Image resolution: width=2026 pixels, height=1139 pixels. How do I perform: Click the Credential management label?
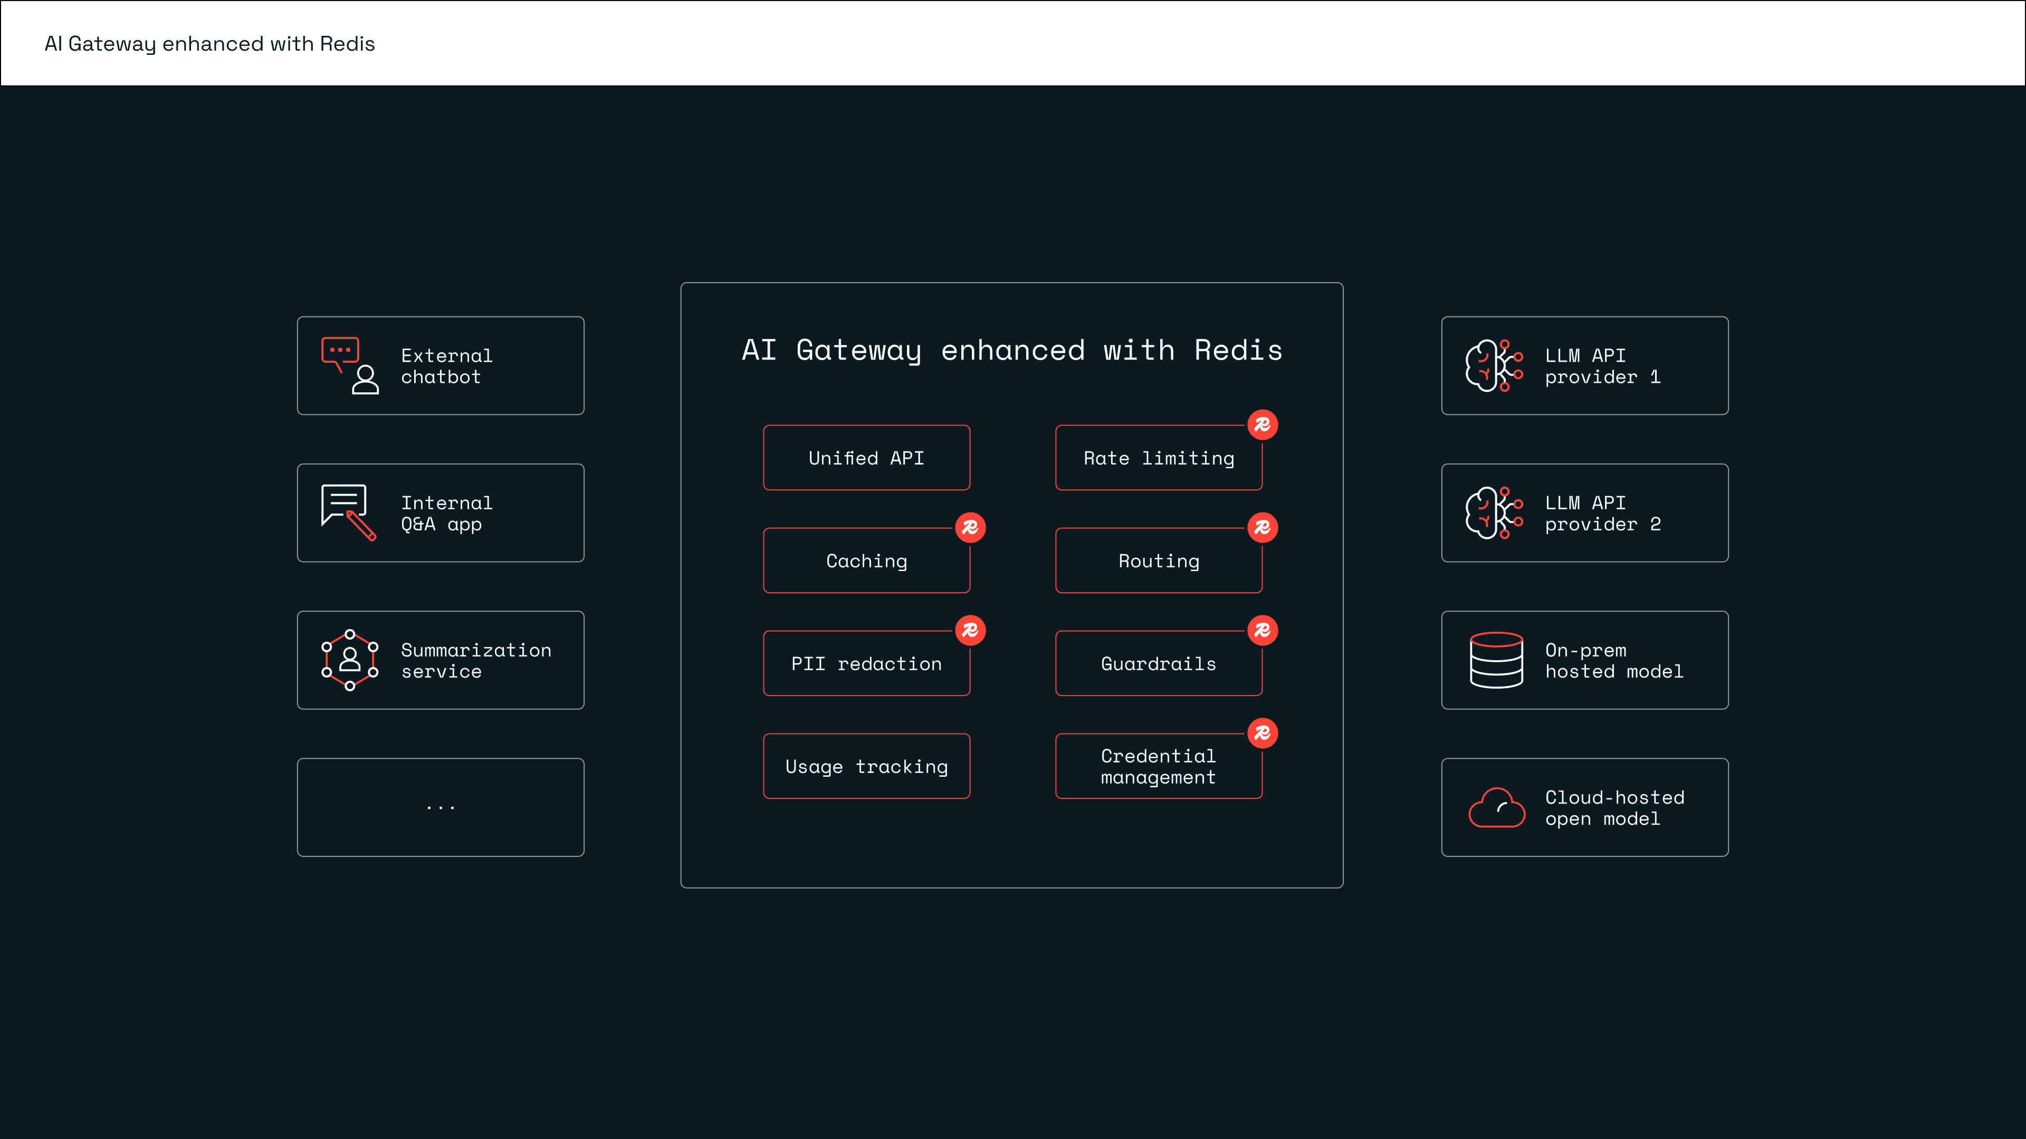pos(1158,766)
